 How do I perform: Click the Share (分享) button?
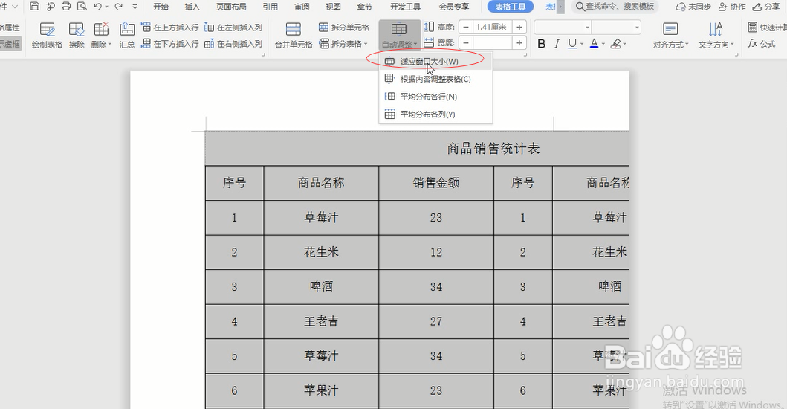765,7
